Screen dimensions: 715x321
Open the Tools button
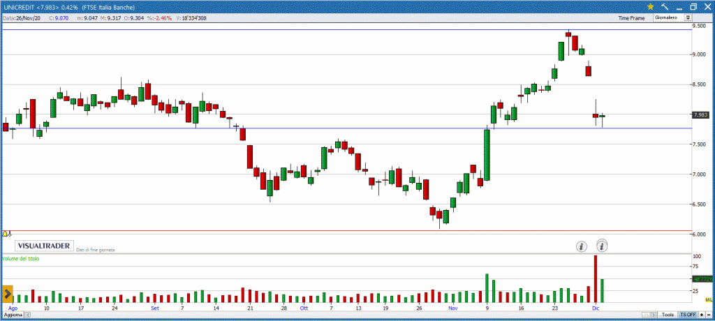click(668, 315)
